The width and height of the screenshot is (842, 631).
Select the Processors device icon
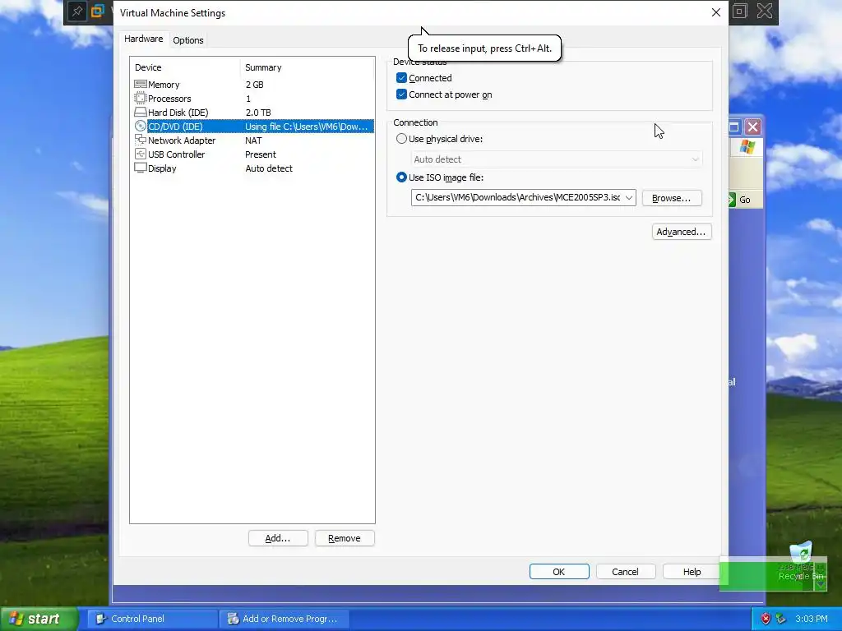click(140, 99)
